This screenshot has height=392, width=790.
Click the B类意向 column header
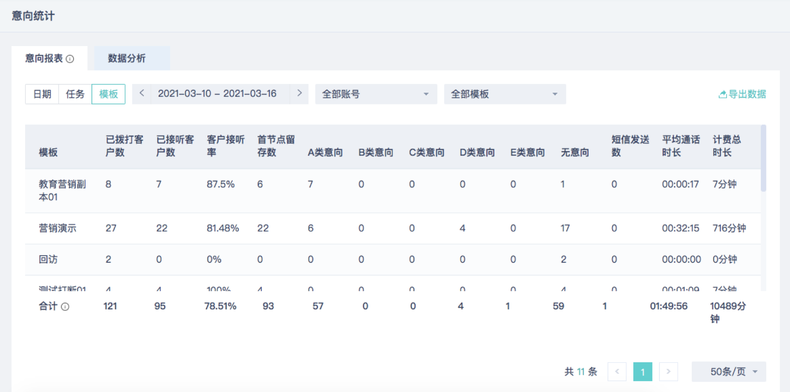tap(376, 152)
